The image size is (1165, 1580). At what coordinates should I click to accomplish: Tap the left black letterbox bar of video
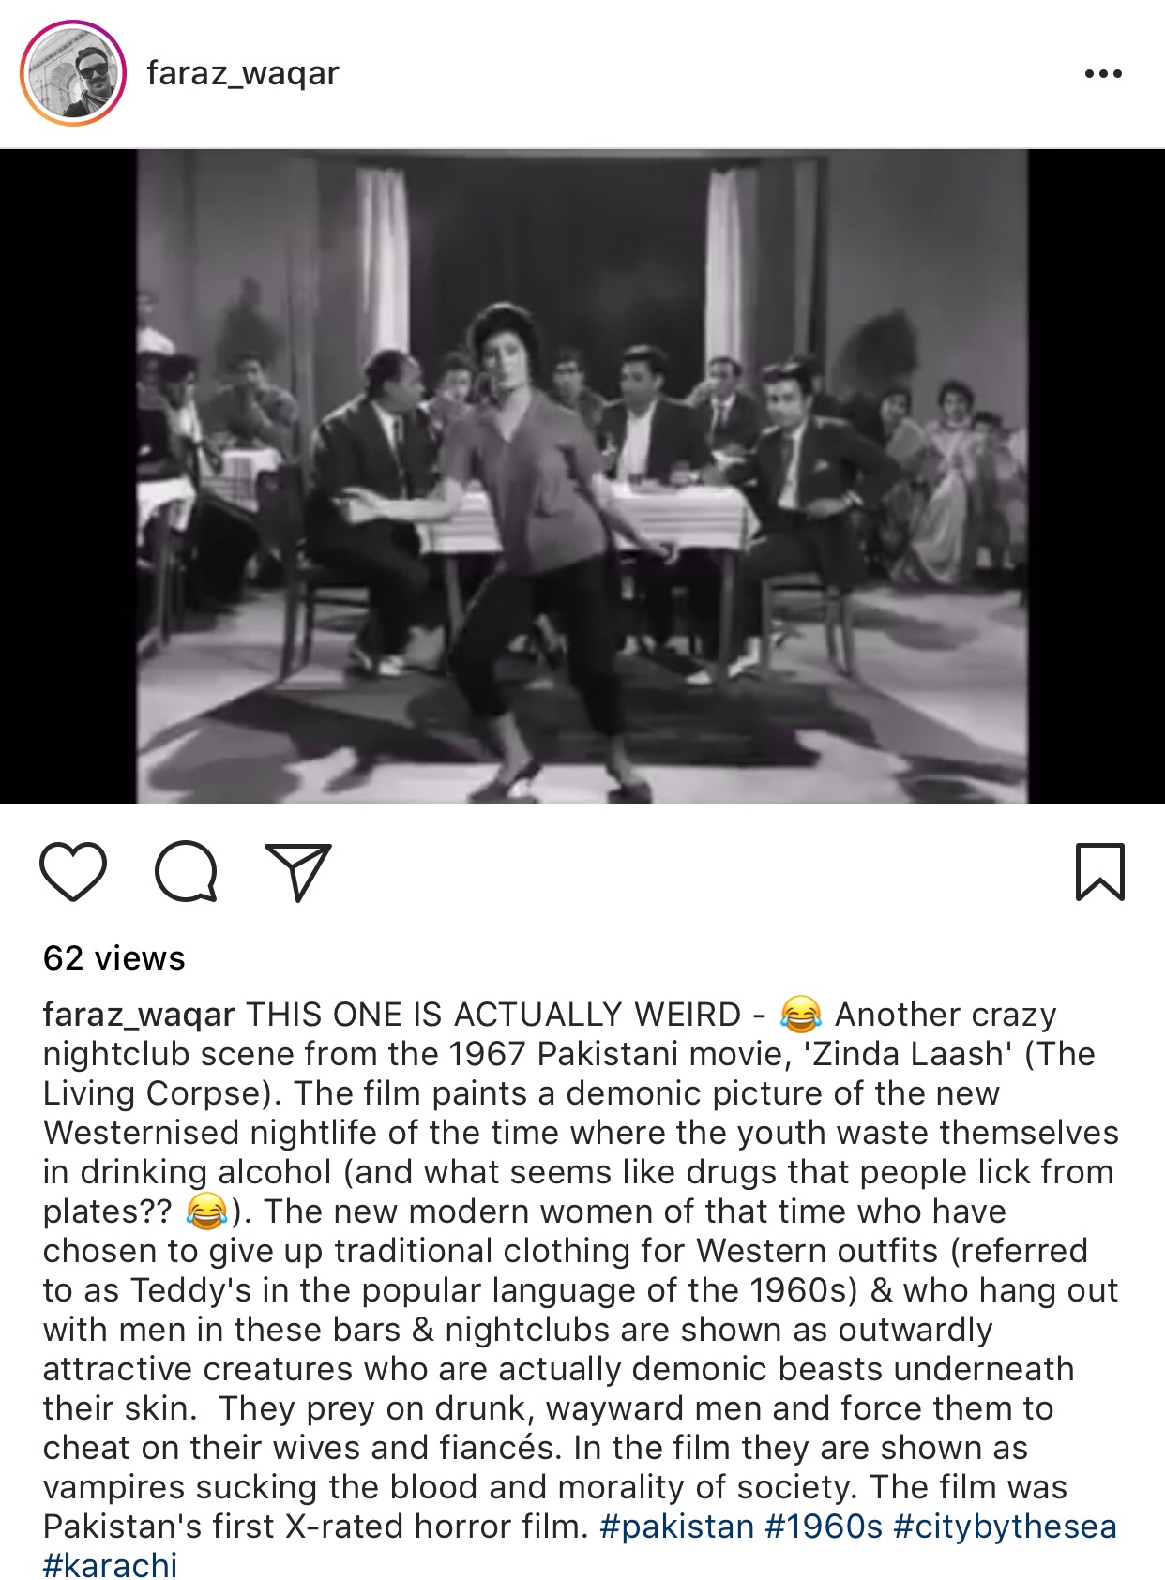[x=68, y=476]
